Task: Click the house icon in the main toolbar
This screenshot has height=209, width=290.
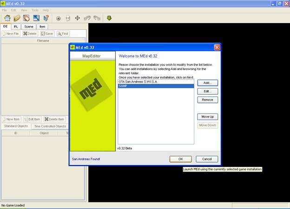Action: tap(7, 18)
